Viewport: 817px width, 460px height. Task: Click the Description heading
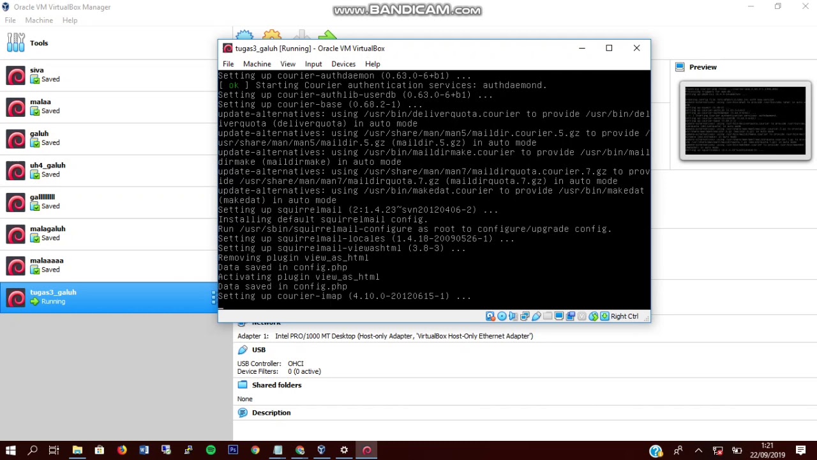[271, 413]
